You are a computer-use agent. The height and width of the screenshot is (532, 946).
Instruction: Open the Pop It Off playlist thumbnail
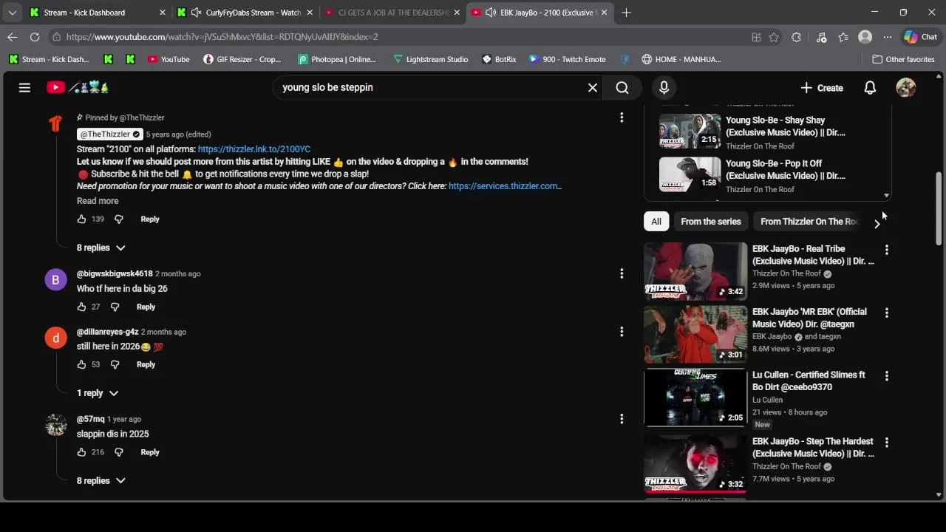click(690, 174)
